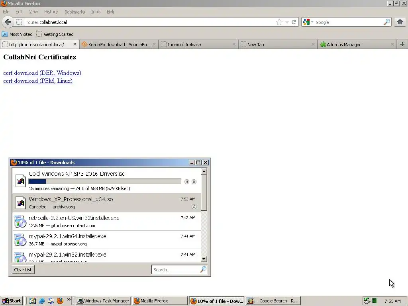Select the Windows_XP_Professional_x64.iso download entry

tap(107, 203)
